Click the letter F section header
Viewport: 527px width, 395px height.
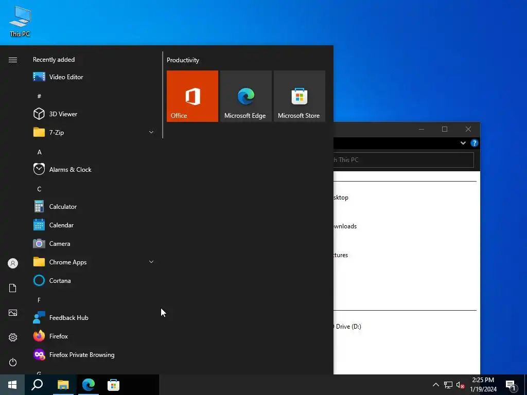click(39, 300)
